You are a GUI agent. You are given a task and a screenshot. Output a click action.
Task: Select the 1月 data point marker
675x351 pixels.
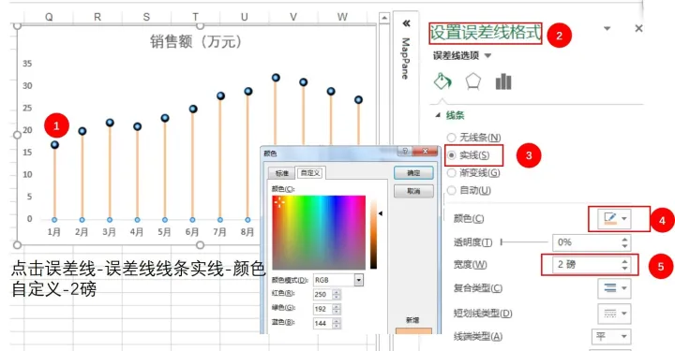click(x=54, y=145)
